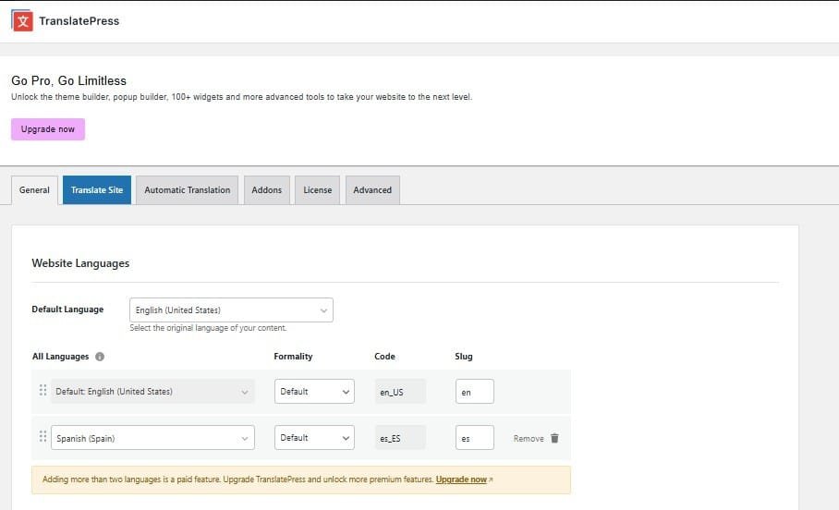The height and width of the screenshot is (510, 839).
Task: Open the Advanced tab
Action: tap(372, 190)
